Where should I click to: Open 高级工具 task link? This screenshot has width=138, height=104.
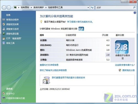coord(10,43)
